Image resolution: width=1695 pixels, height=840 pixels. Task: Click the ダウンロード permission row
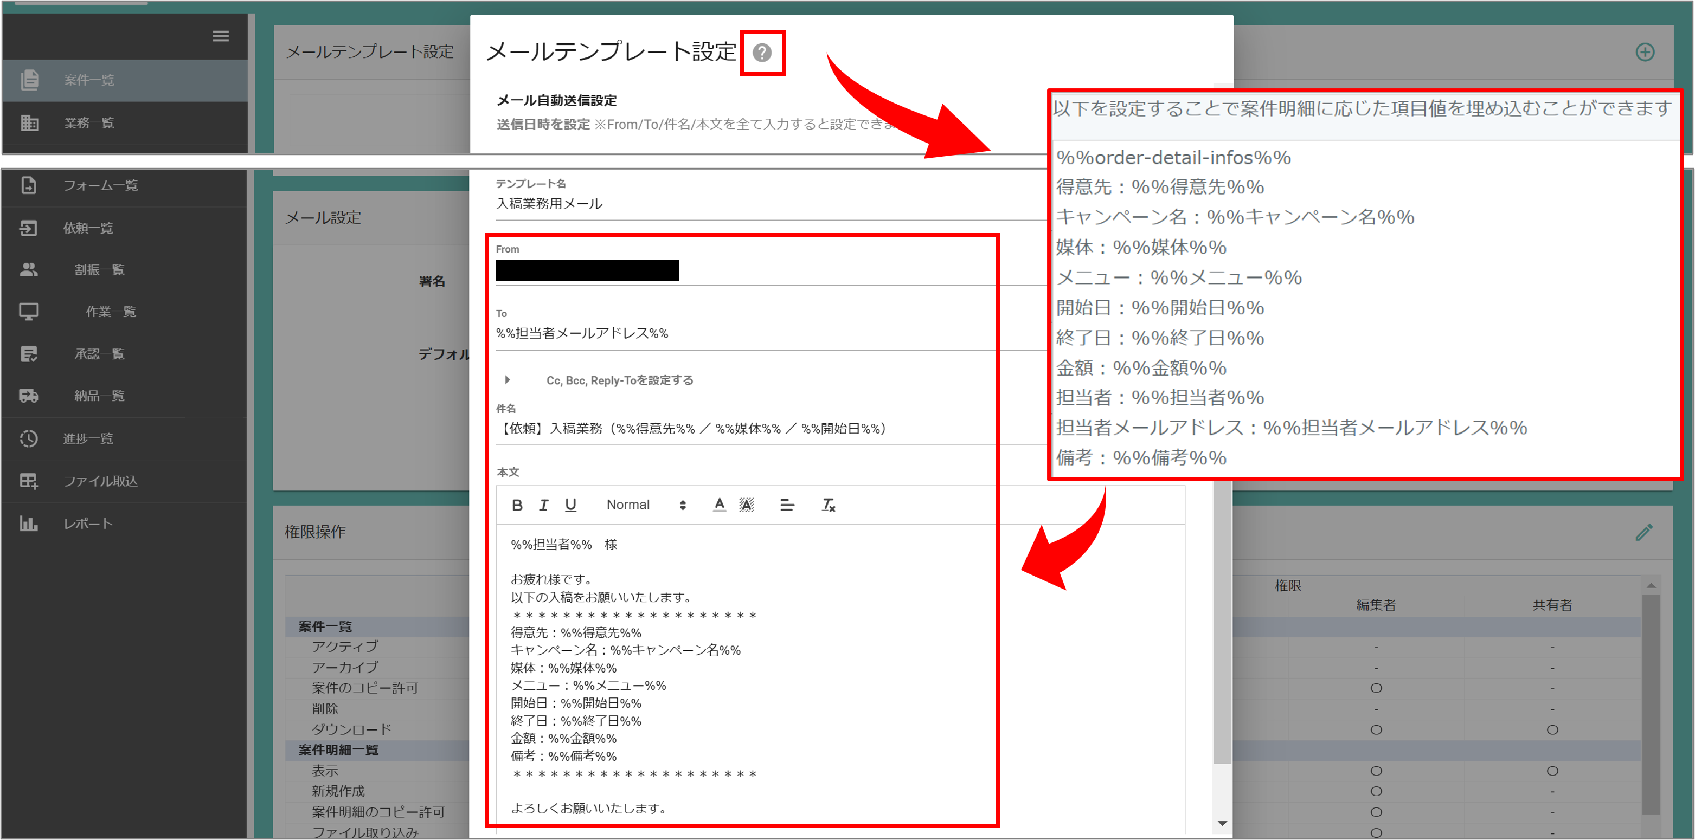pos(351,729)
